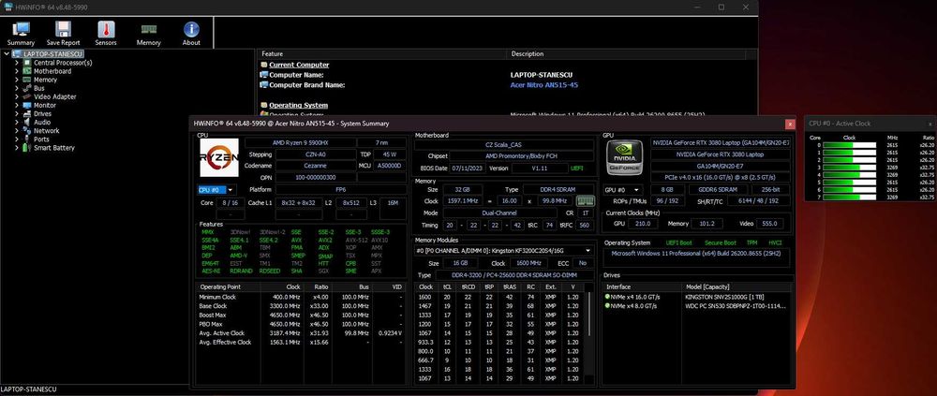Click the AMD Promontory/Bixby FCH chipset field
The width and height of the screenshot is (937, 396).
(522, 156)
